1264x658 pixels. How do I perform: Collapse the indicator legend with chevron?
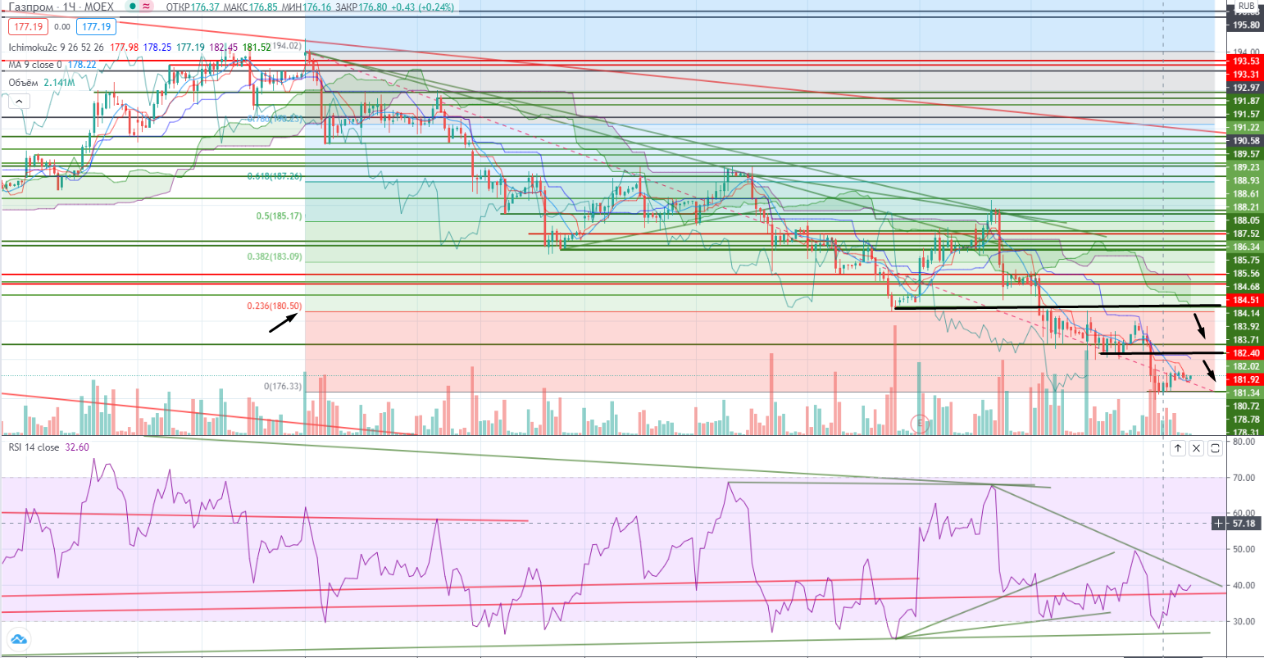[x=19, y=102]
